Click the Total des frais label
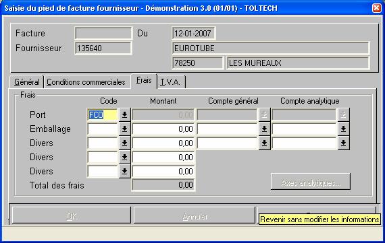The height and width of the screenshot is (243, 385). pyautogui.click(x=57, y=185)
